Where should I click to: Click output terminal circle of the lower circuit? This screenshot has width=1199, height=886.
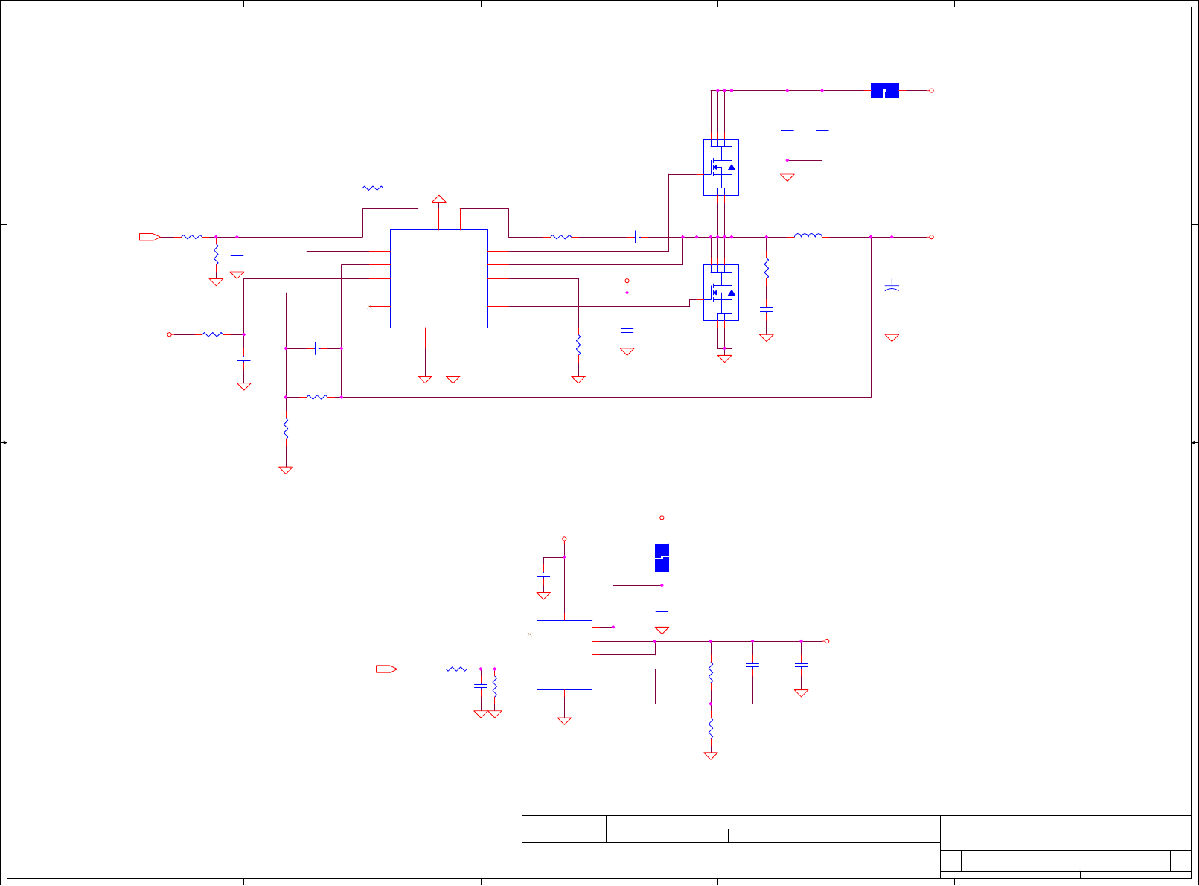[827, 641]
